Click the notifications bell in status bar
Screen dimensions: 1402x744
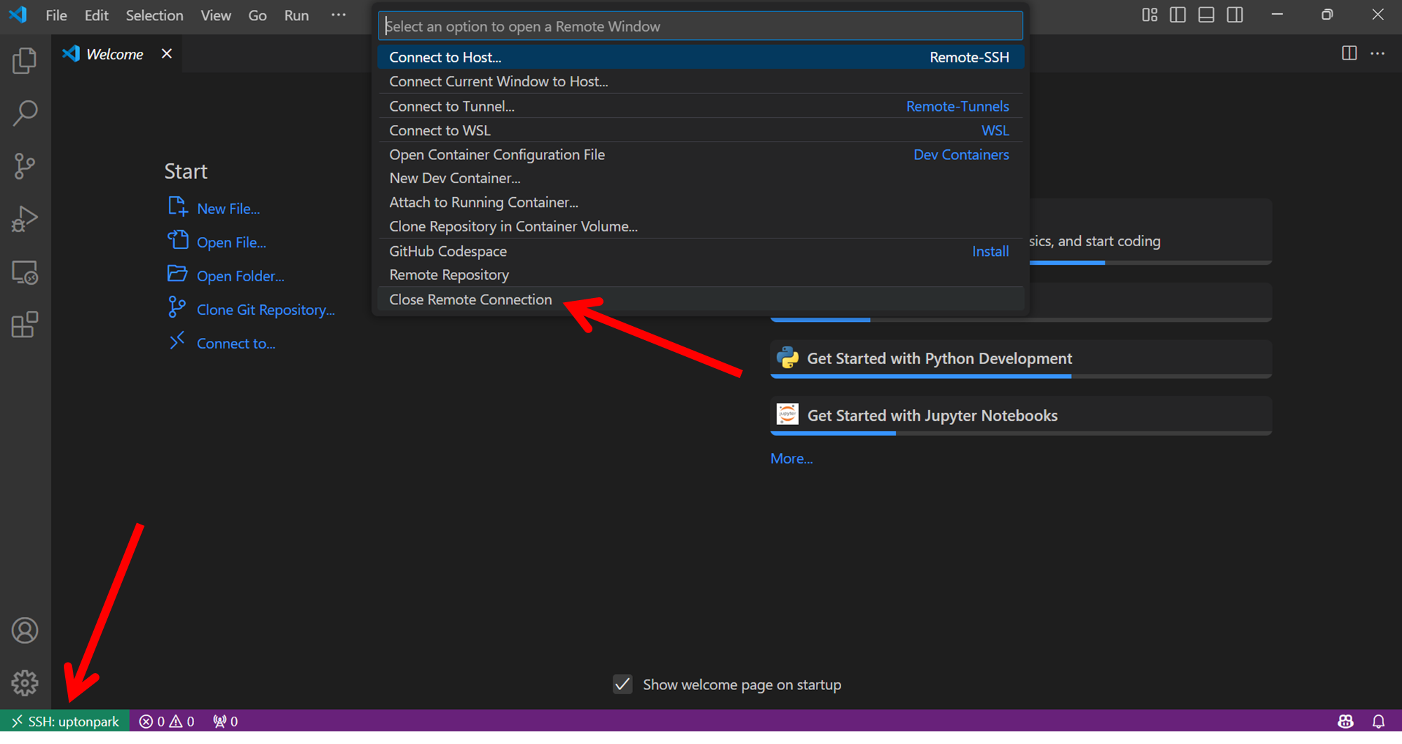(1378, 721)
